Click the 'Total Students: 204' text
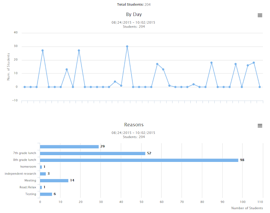270x213 pixels. click(134, 5)
